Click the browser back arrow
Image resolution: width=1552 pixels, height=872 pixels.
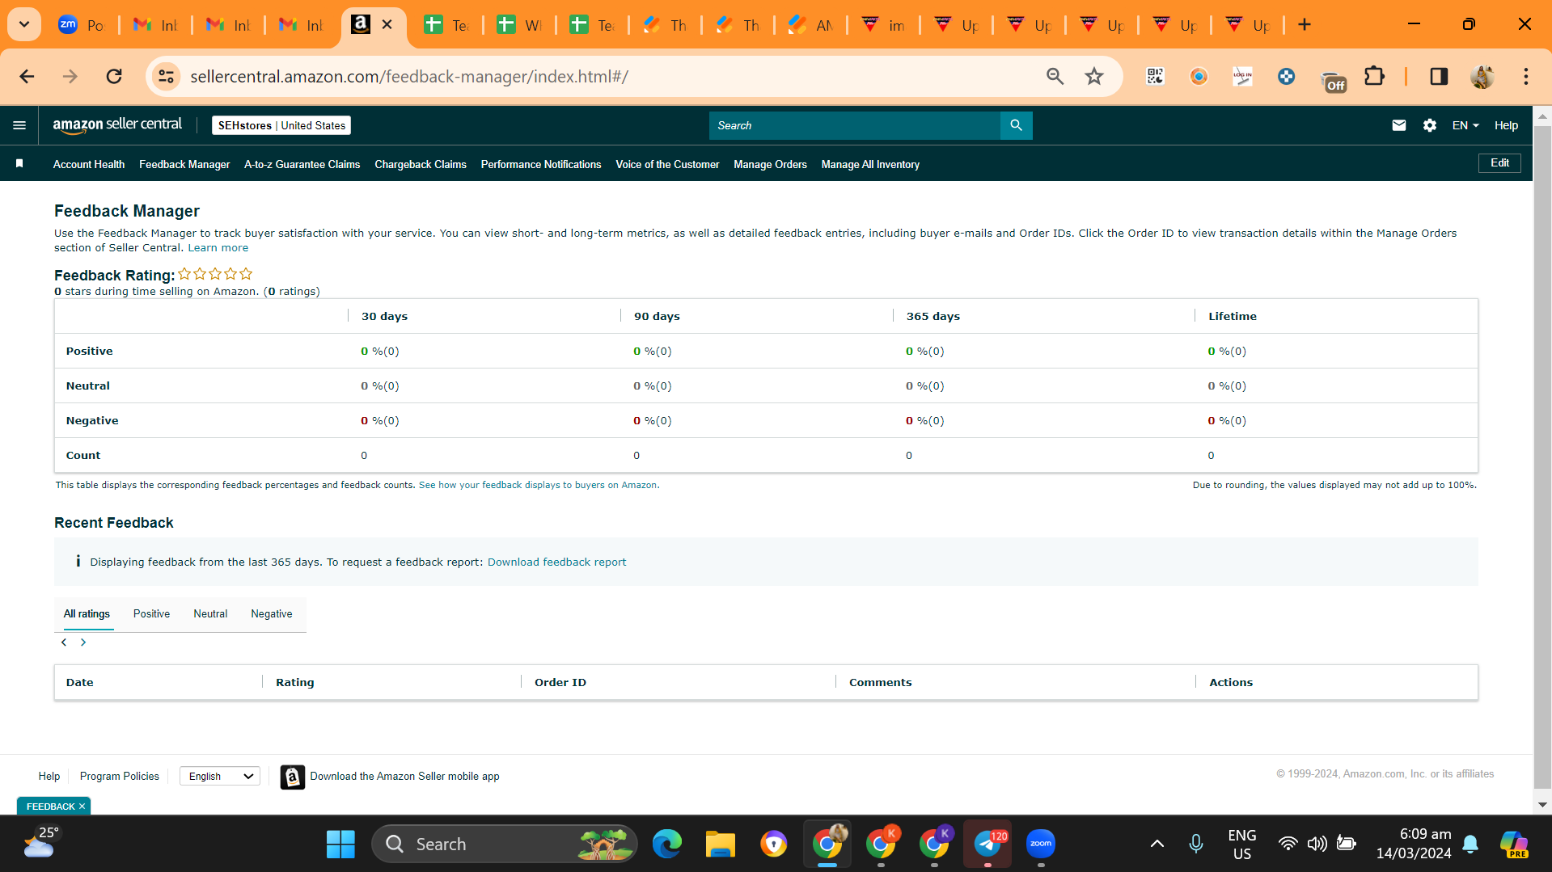27,76
